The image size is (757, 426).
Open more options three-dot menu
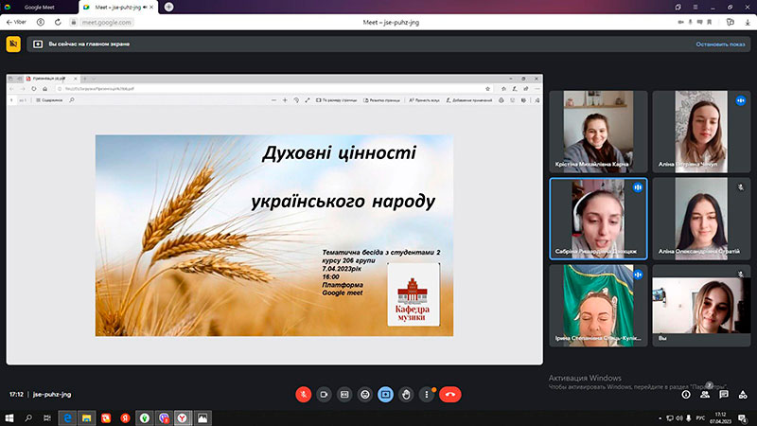click(427, 395)
